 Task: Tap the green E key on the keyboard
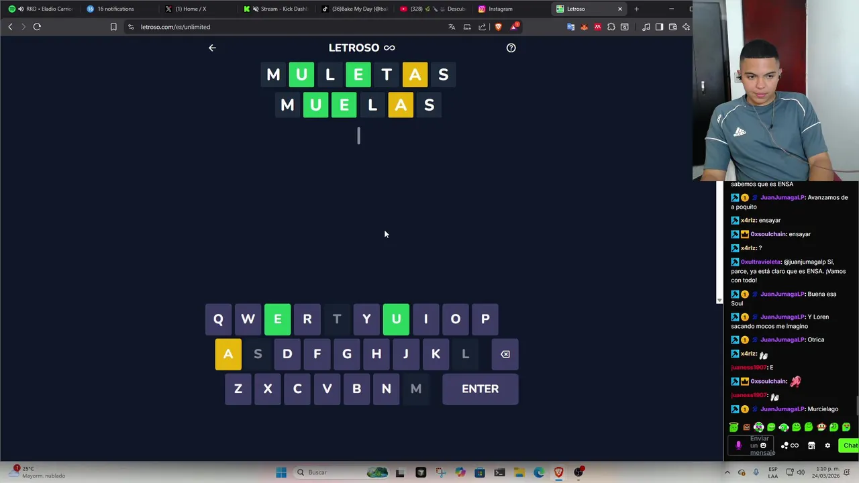pyautogui.click(x=277, y=319)
